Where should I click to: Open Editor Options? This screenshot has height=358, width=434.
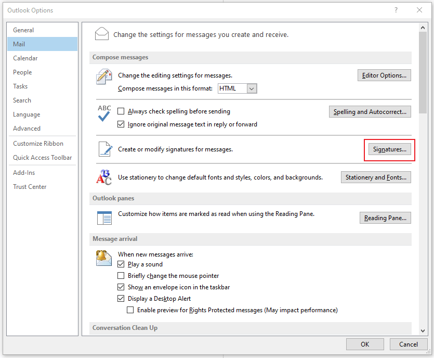(x=384, y=75)
